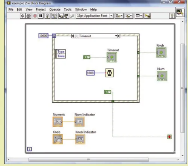The height and width of the screenshot is (166, 188).
Task: Select next event case arrow
Action: (118, 36)
